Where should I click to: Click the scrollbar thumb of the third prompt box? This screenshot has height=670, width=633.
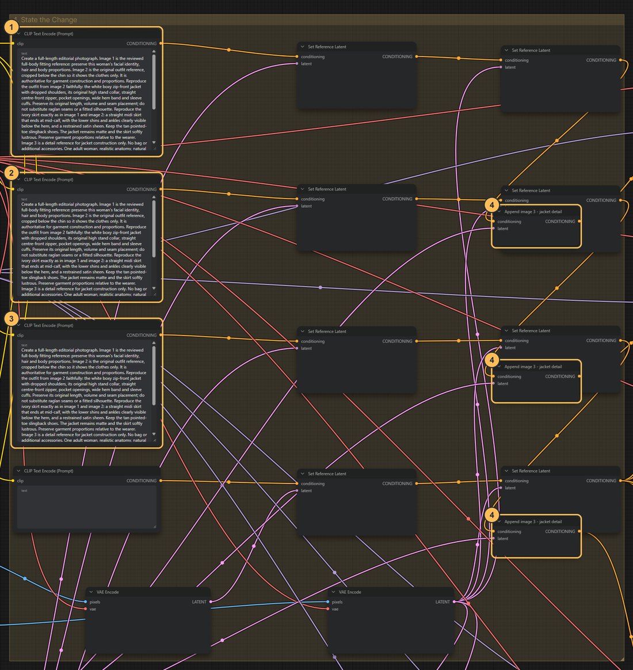click(x=154, y=376)
